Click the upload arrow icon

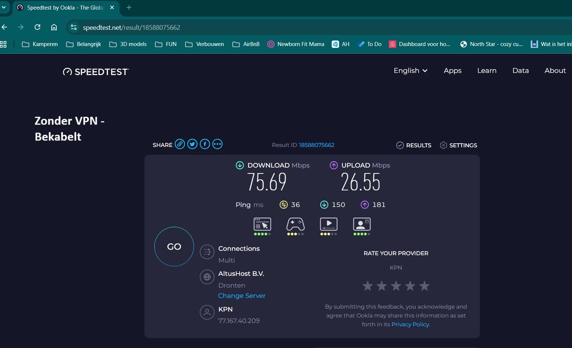click(x=334, y=165)
